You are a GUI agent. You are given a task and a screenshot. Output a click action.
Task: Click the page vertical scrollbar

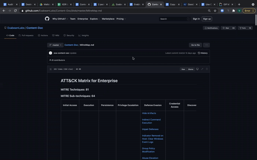coord(256,20)
